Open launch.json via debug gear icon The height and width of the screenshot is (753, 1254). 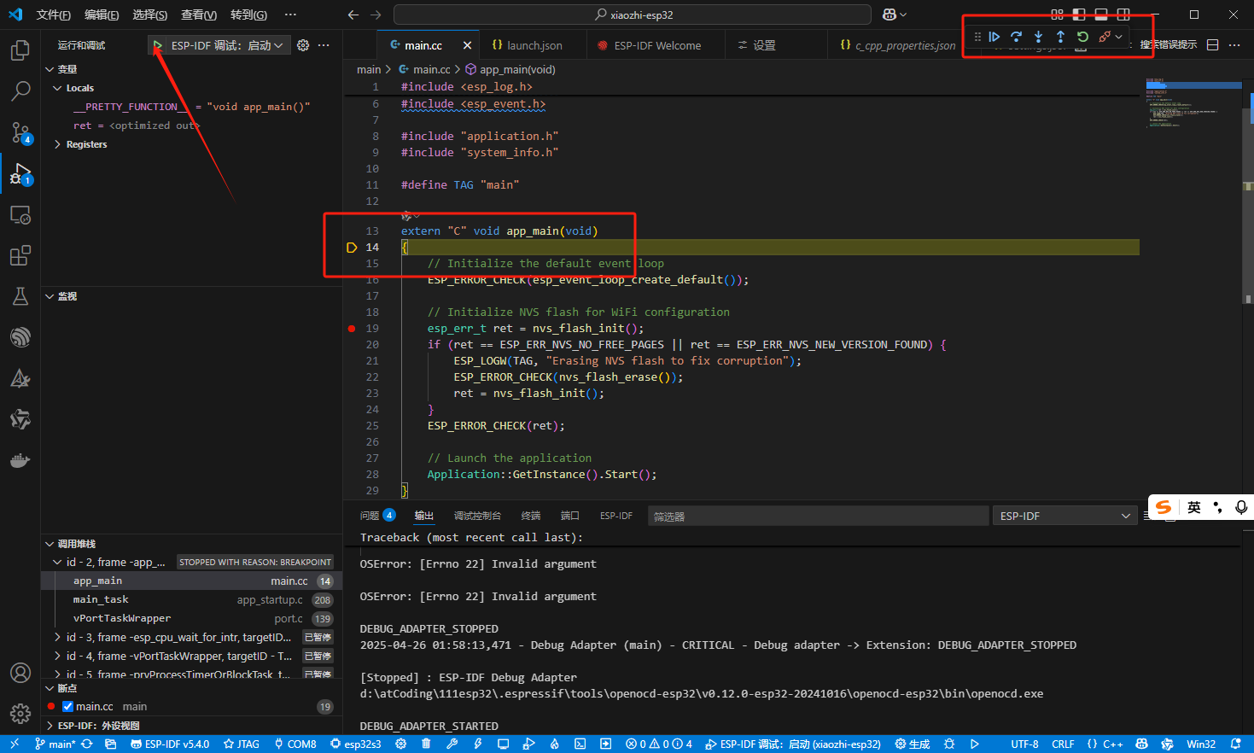pyautogui.click(x=303, y=45)
